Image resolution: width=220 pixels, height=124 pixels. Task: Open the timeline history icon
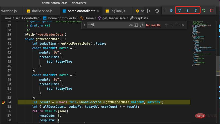pos(157,11)
